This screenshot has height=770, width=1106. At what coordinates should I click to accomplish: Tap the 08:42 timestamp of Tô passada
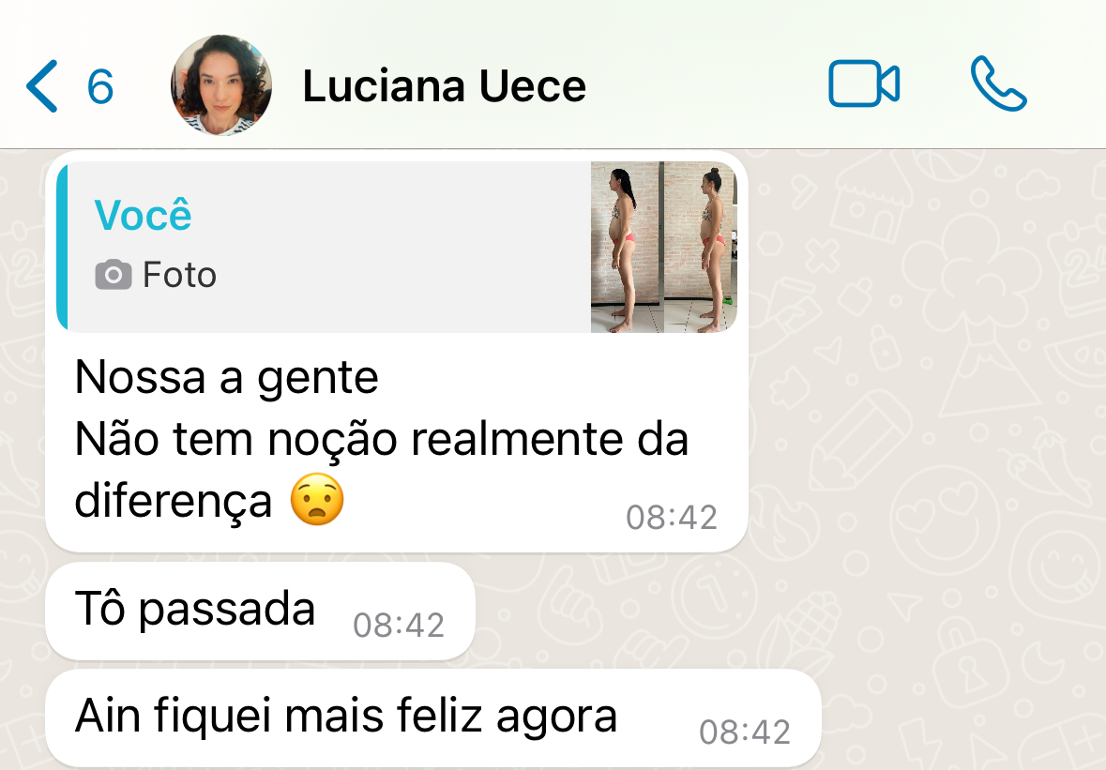[x=399, y=625]
